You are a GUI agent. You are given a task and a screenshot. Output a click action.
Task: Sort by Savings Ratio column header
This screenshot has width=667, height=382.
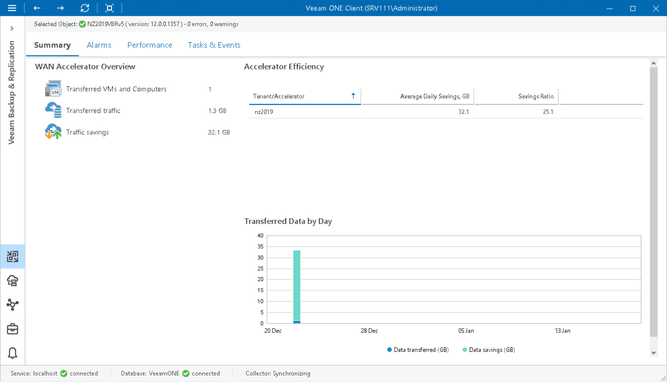[x=517, y=96]
